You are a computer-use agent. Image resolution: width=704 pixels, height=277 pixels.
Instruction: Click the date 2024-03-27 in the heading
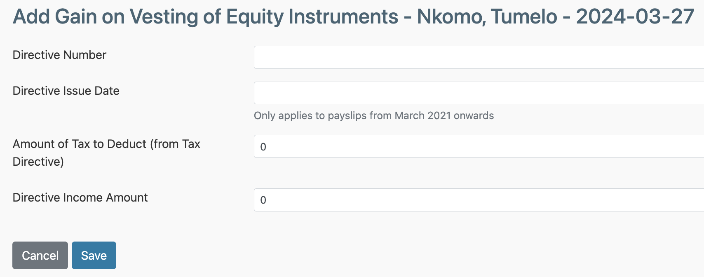click(635, 16)
